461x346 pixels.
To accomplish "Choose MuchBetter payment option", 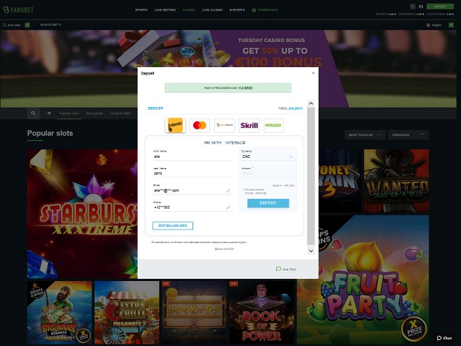I will [224, 125].
